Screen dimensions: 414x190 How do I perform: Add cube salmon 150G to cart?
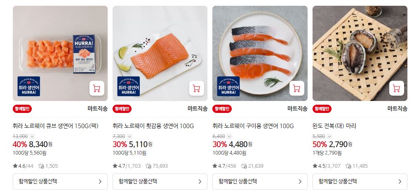[96, 88]
